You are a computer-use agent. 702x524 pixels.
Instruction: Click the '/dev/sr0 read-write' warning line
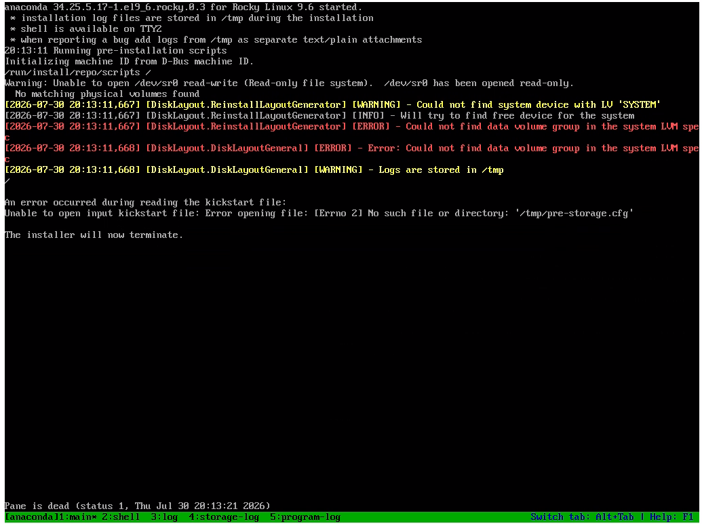pyautogui.click(x=289, y=83)
